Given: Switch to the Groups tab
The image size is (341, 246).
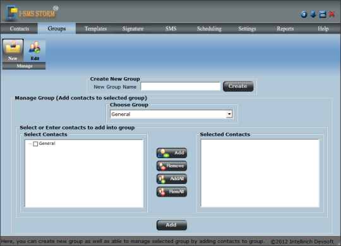Looking at the screenshot, I should (57, 28).
